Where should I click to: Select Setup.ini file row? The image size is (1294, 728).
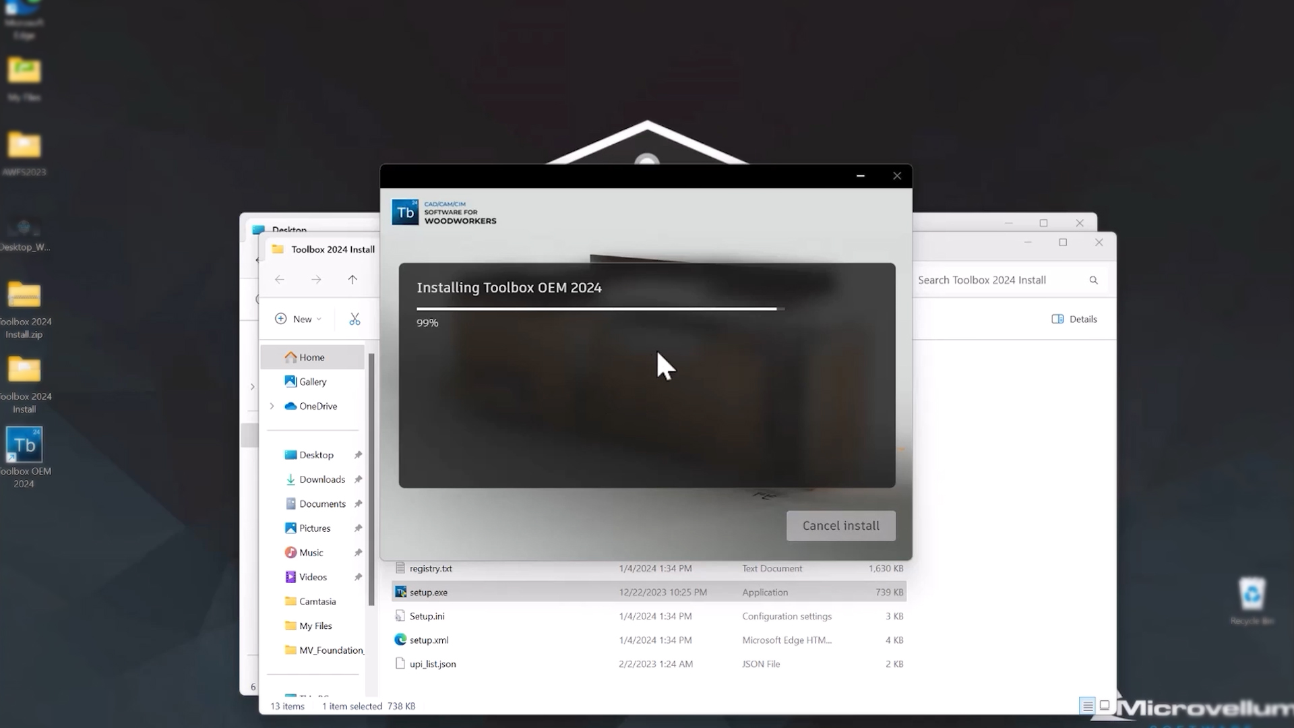point(649,616)
